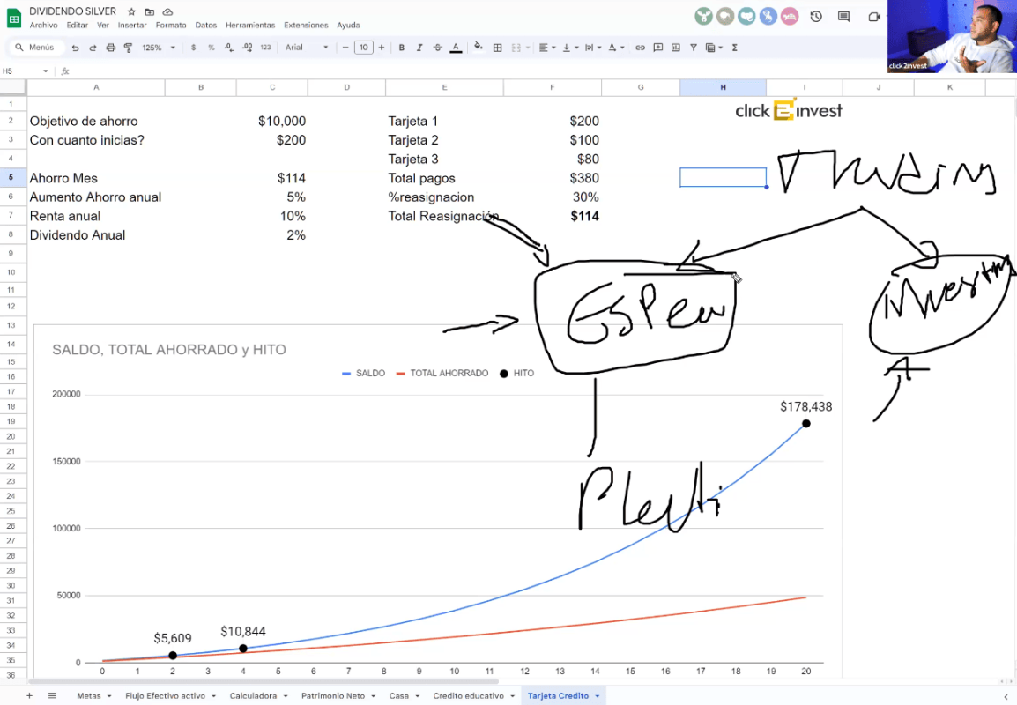Add a new sheet with the plus
The image size is (1017, 705).
click(29, 695)
